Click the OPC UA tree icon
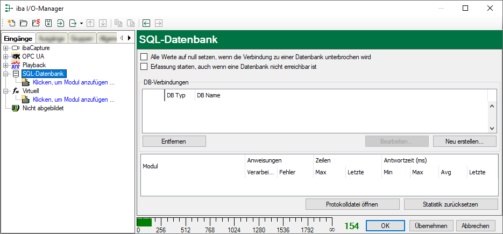This screenshot has width=503, height=234. [x=16, y=56]
